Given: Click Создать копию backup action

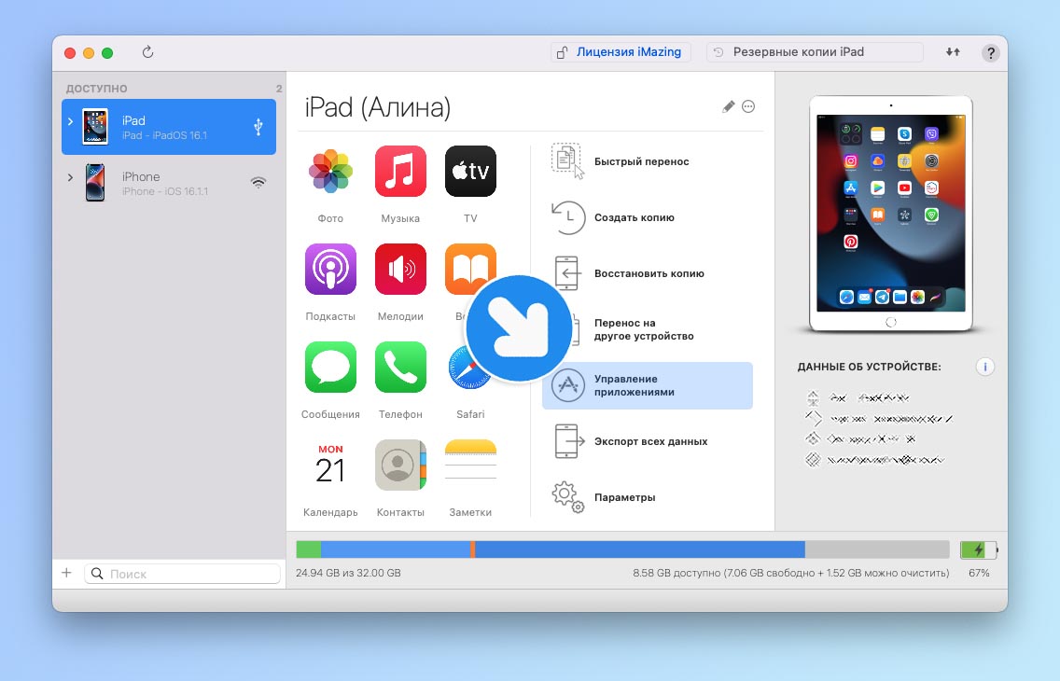Looking at the screenshot, I should (x=648, y=217).
